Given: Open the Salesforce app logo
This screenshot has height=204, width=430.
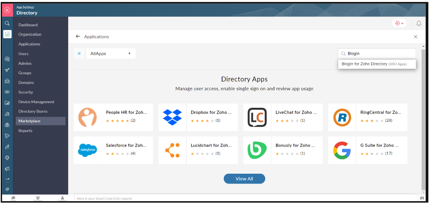Looking at the screenshot, I should click(87, 150).
